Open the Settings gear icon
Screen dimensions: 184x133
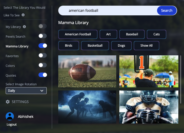click(x=8, y=102)
